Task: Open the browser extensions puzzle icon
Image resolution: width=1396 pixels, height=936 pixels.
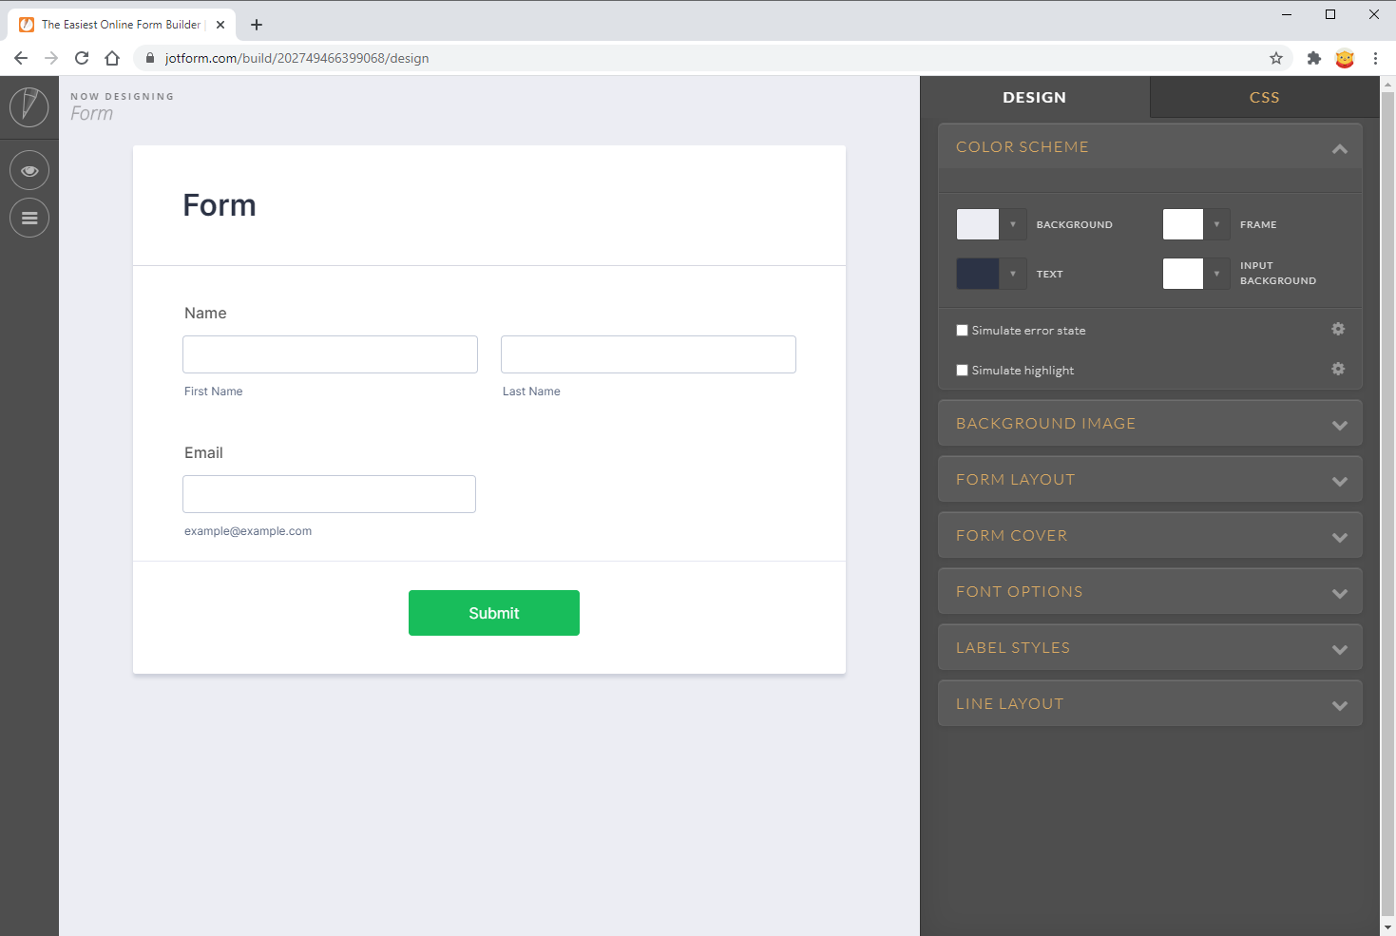Action: (x=1314, y=58)
